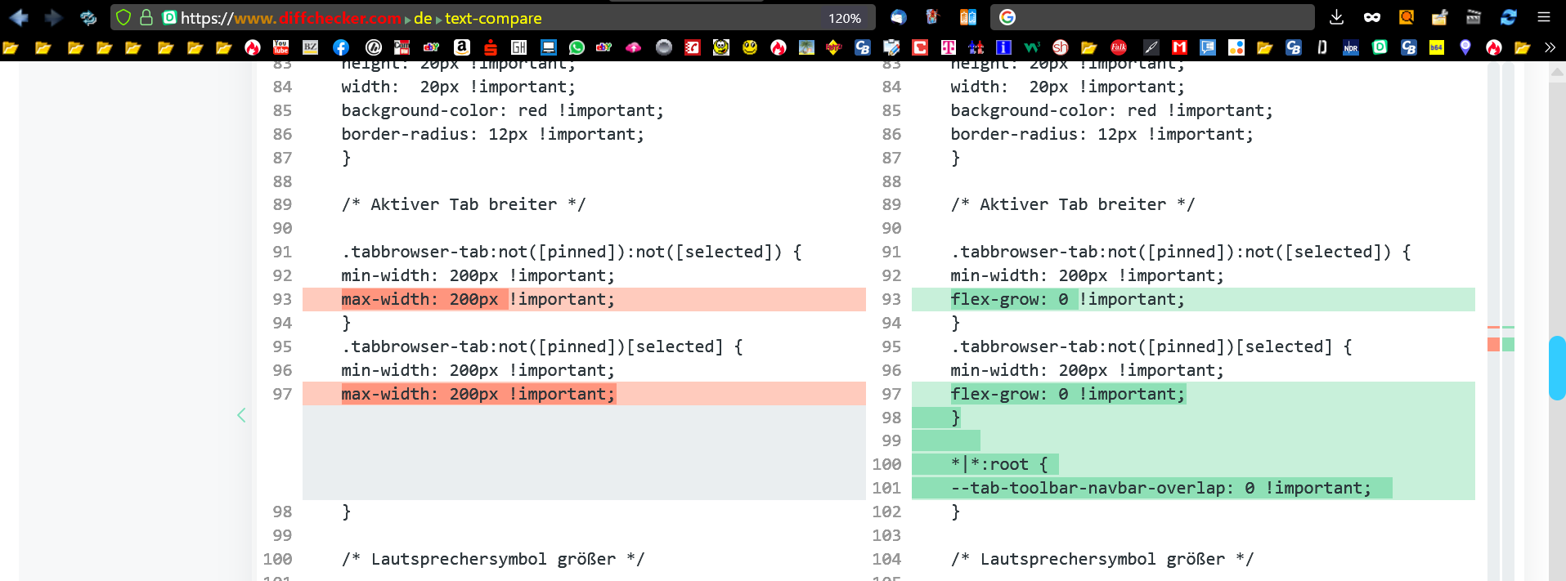Open the GH bookmark icon

click(518, 47)
